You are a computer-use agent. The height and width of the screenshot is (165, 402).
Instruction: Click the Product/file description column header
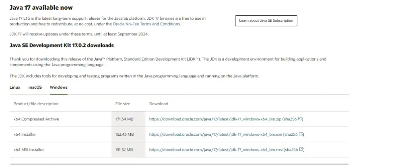coord(36,104)
